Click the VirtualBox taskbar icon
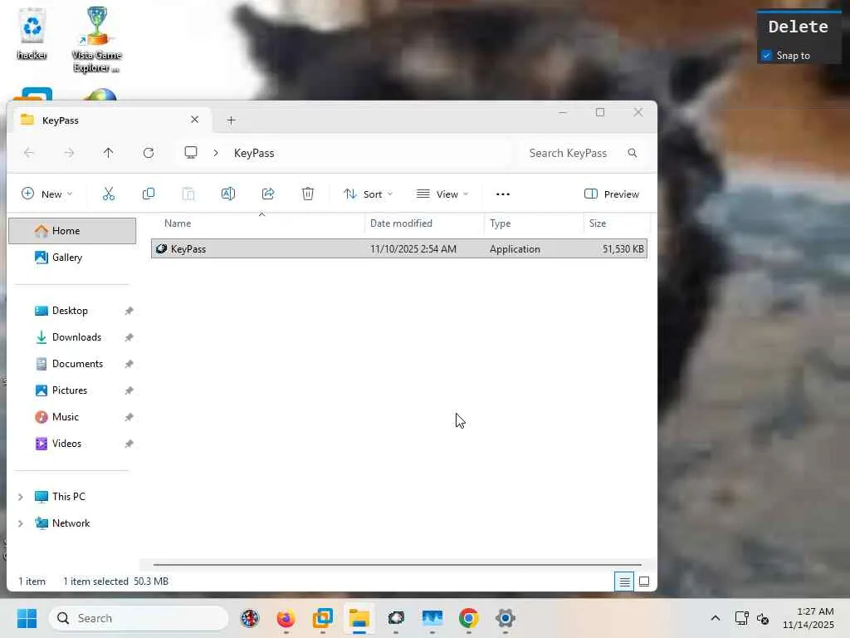850x638 pixels. click(323, 618)
